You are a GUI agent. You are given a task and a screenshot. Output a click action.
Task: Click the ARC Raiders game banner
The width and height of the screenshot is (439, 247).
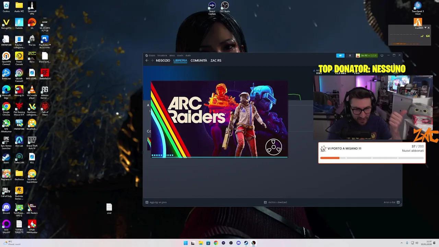[219, 120]
